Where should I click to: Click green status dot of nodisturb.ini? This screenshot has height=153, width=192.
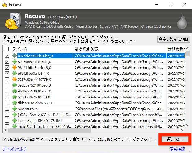tap(15, 109)
